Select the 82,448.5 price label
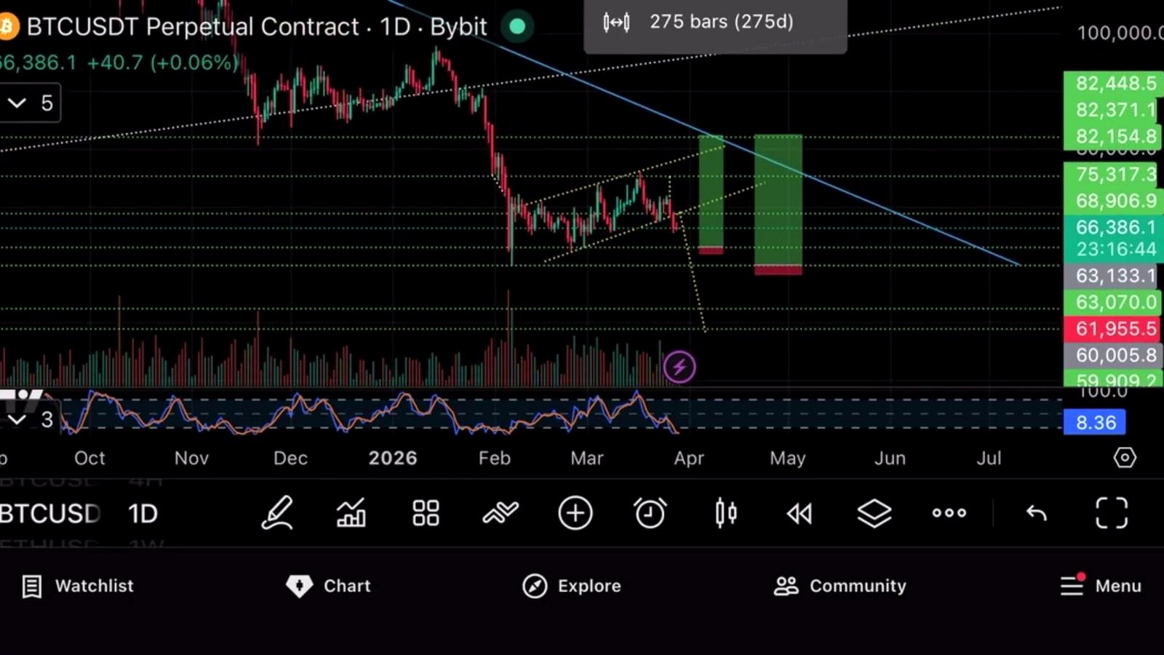This screenshot has height=655, width=1164. [1114, 84]
